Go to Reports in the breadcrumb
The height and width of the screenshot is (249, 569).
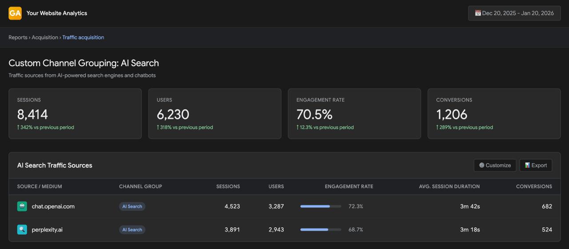pyautogui.click(x=18, y=37)
